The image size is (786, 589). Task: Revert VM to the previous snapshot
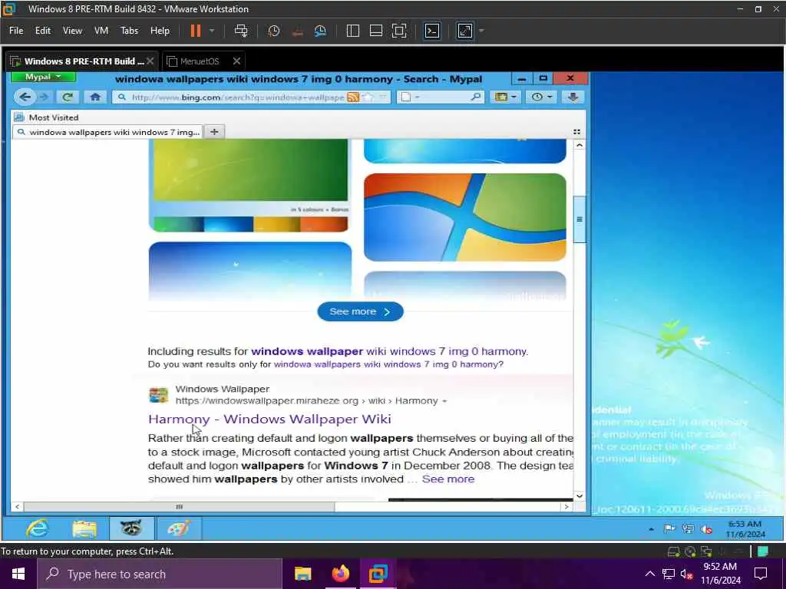click(x=297, y=31)
